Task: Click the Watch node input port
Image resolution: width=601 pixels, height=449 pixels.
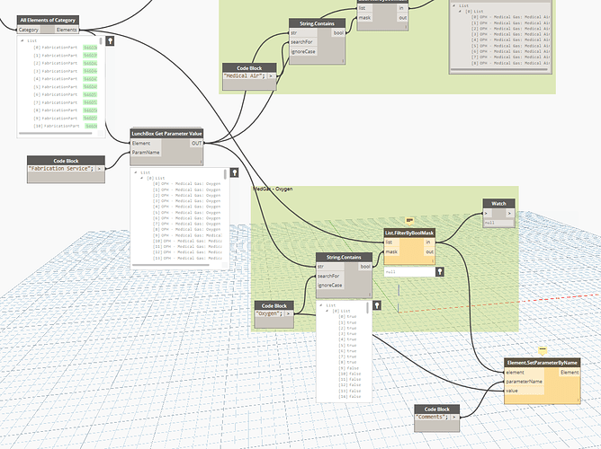Action: pos(488,213)
